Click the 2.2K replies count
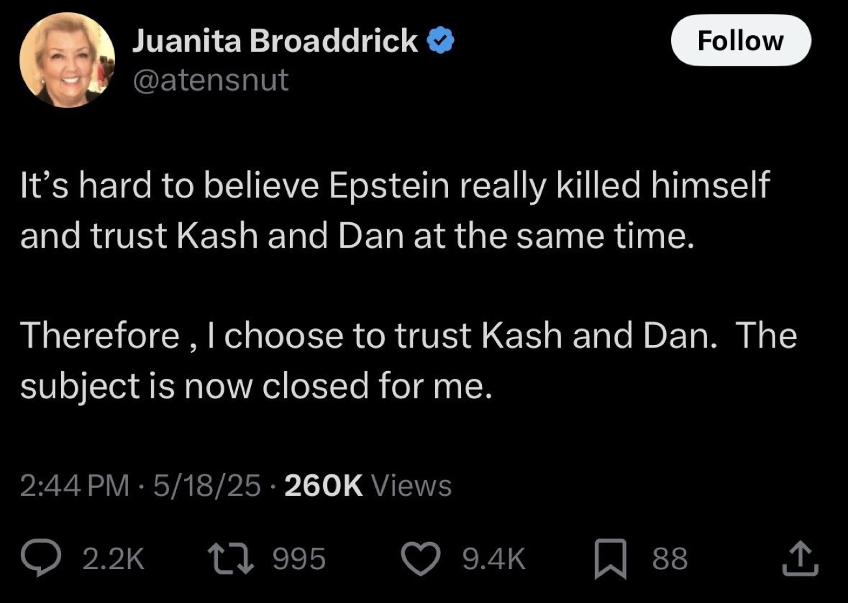Viewport: 848px width, 603px height. point(114,559)
